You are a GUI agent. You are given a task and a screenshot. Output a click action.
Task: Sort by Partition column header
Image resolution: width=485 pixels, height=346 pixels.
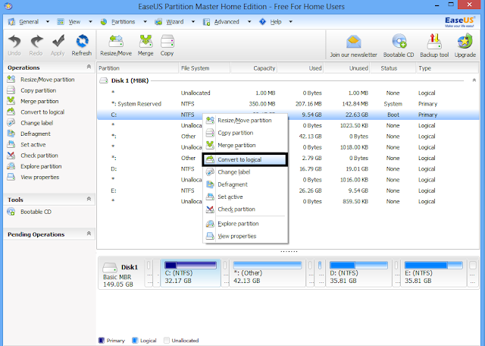click(138, 68)
